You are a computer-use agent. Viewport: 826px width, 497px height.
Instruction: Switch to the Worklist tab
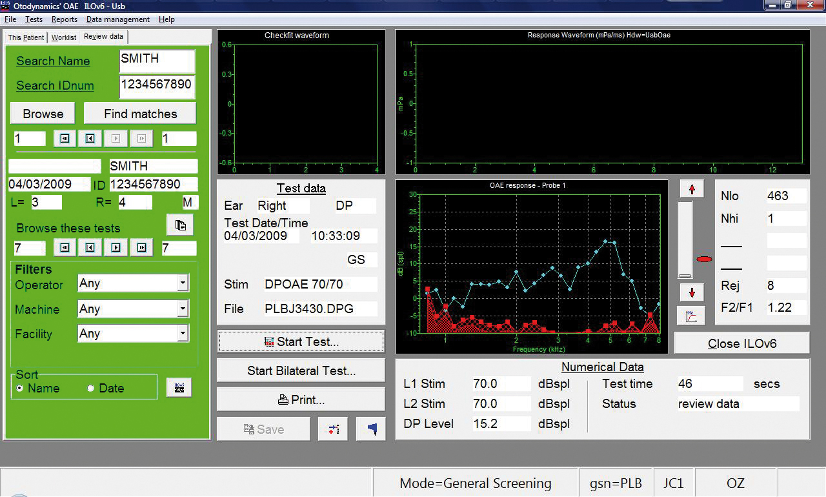click(x=64, y=37)
